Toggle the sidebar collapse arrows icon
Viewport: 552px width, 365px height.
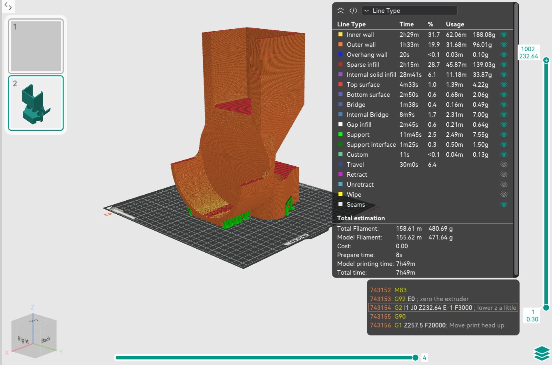click(8, 6)
